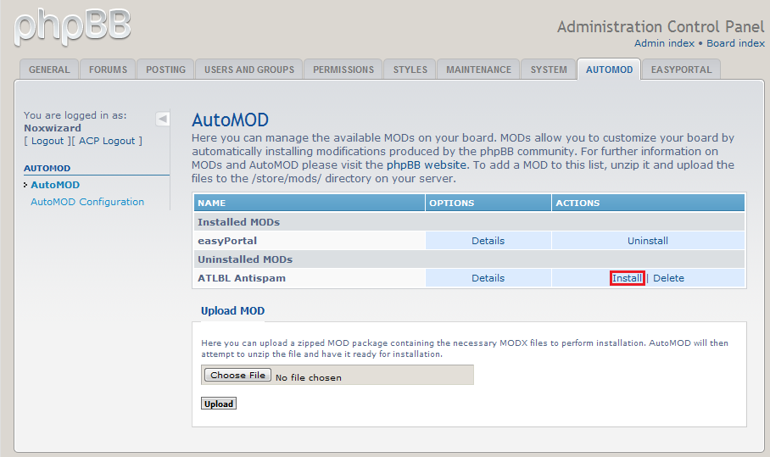Image resolution: width=770 pixels, height=457 pixels.
Task: Click the 'Uninstalled MODs' row heading
Action: coord(245,259)
